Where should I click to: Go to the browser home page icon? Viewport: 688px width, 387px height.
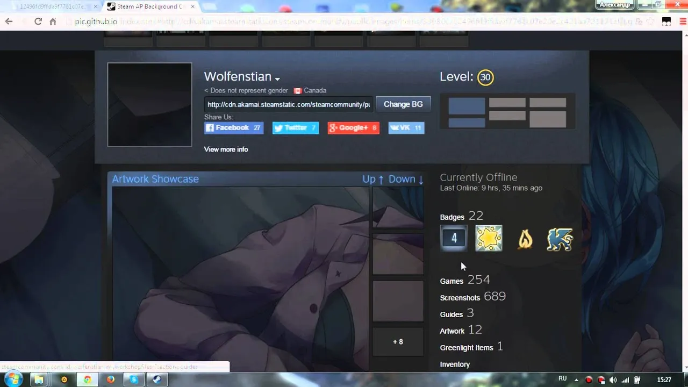pos(53,21)
